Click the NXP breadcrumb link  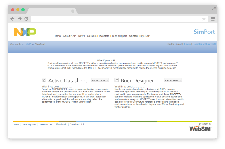point(28,44)
